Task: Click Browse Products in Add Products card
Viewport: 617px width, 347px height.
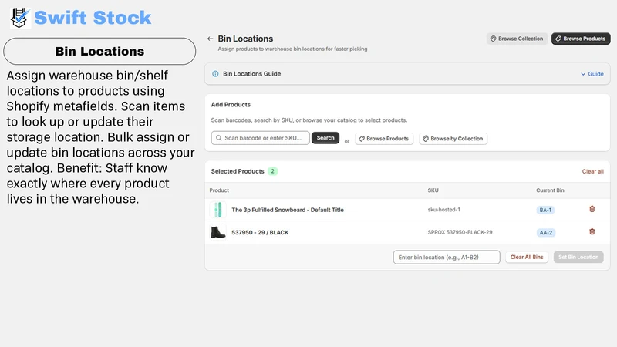Action: coord(384,139)
